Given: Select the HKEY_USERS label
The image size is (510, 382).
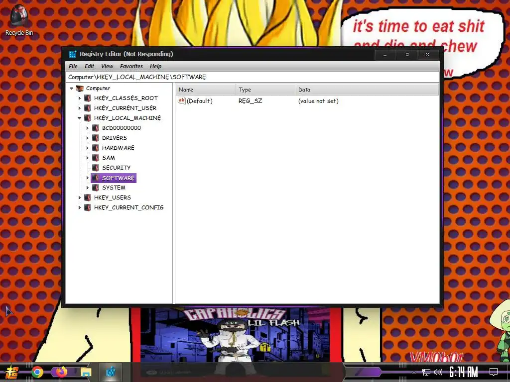Looking at the screenshot, I should point(112,197).
